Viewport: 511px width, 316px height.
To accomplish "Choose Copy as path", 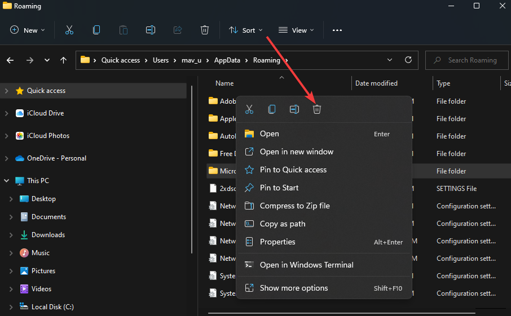I will pos(324,224).
